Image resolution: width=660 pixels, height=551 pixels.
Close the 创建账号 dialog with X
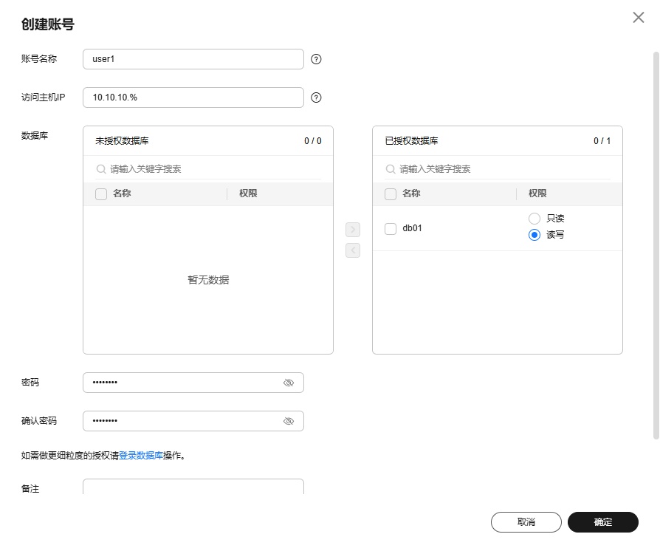pos(639,18)
